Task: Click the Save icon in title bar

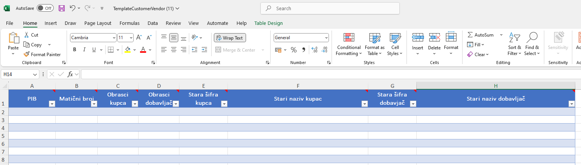Action: click(62, 8)
